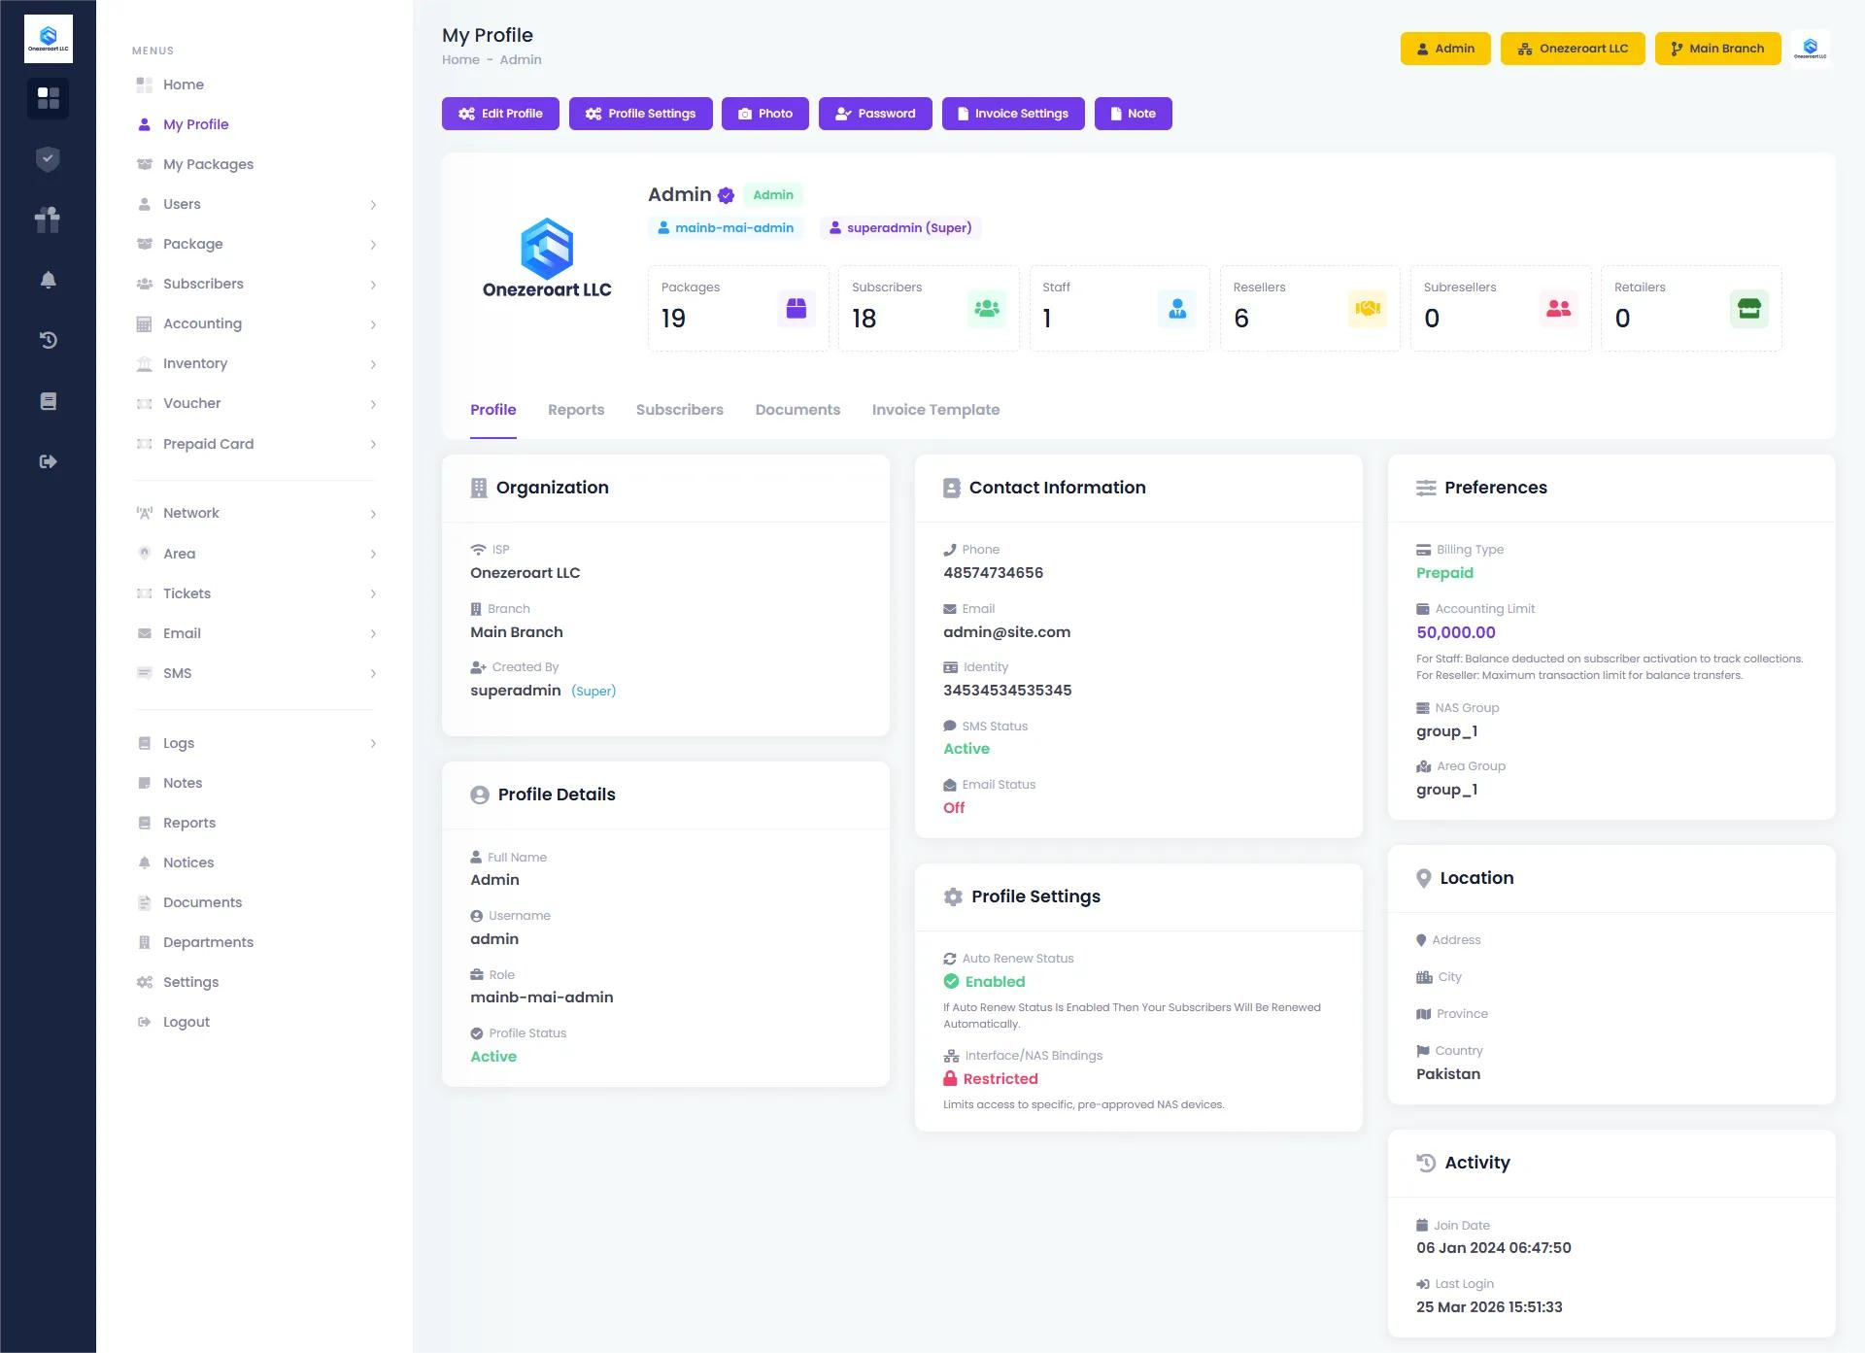
Task: Click the superadmin (Super) badge link
Action: coord(900,228)
